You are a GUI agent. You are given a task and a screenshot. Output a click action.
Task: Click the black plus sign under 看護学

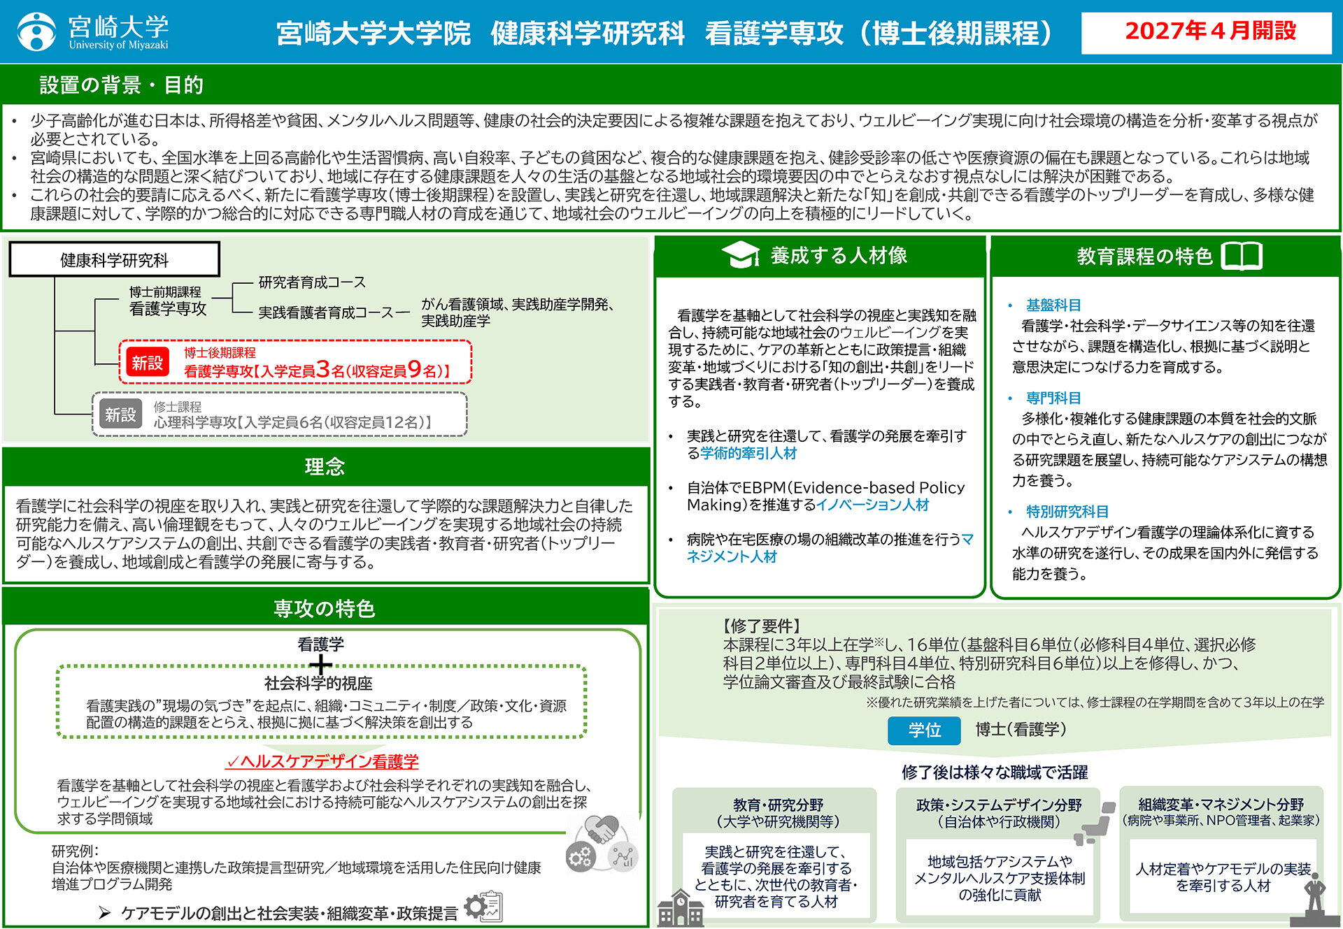click(321, 665)
